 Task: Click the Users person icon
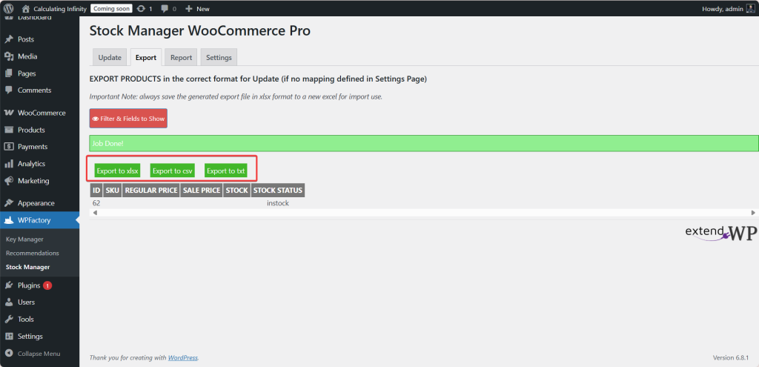pos(9,302)
